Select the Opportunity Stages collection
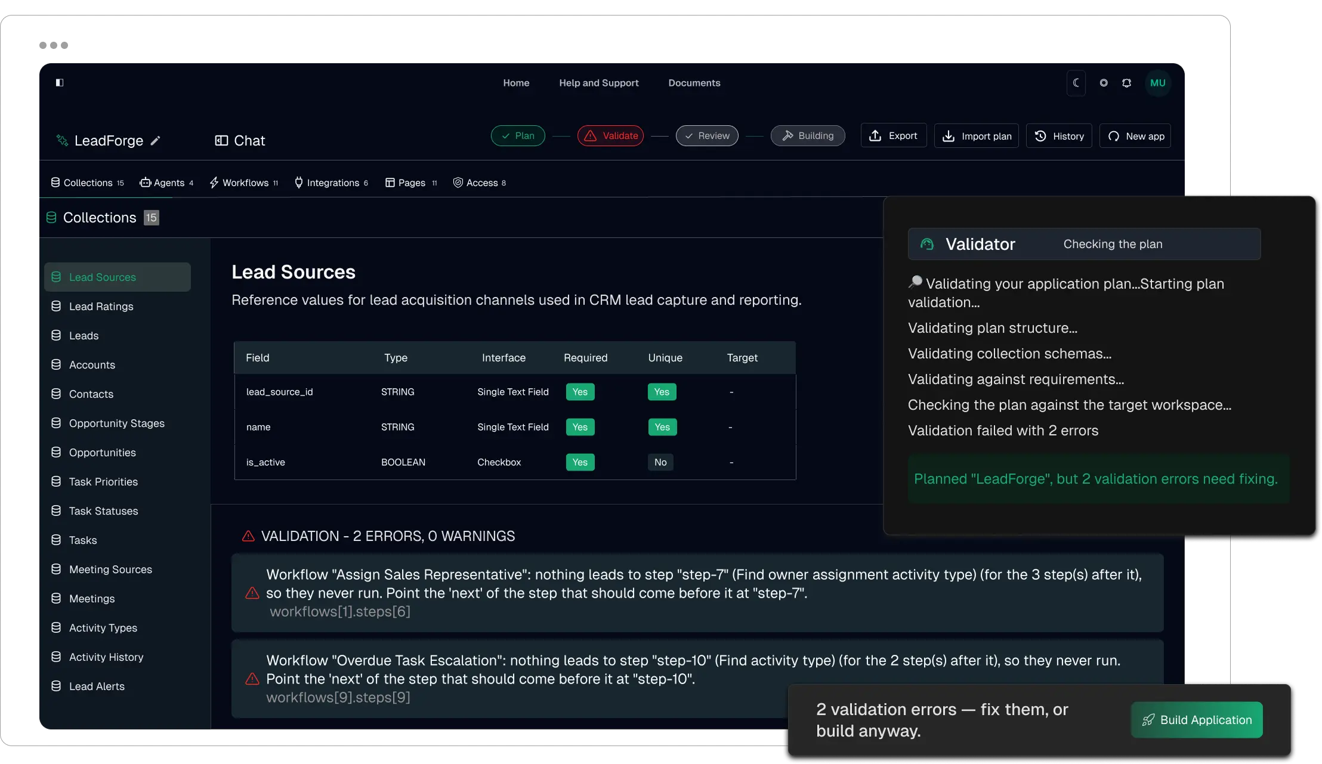Image resolution: width=1322 pixels, height=764 pixels. click(118, 423)
